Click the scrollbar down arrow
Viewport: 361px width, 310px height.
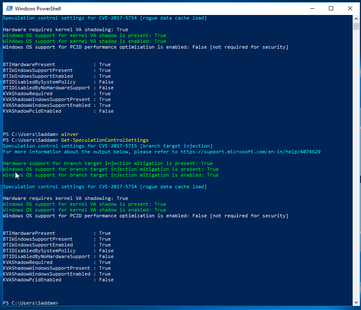pyautogui.click(x=356, y=303)
